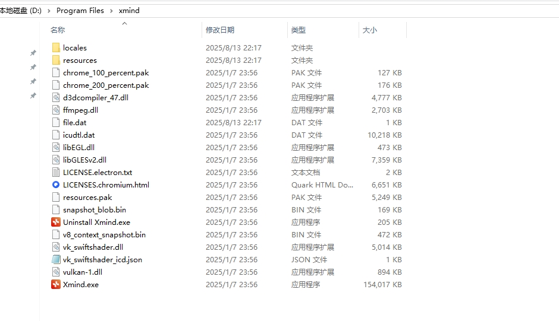Click the LICENSES.chromium.html Quark icon
The image size is (559, 321).
point(56,185)
